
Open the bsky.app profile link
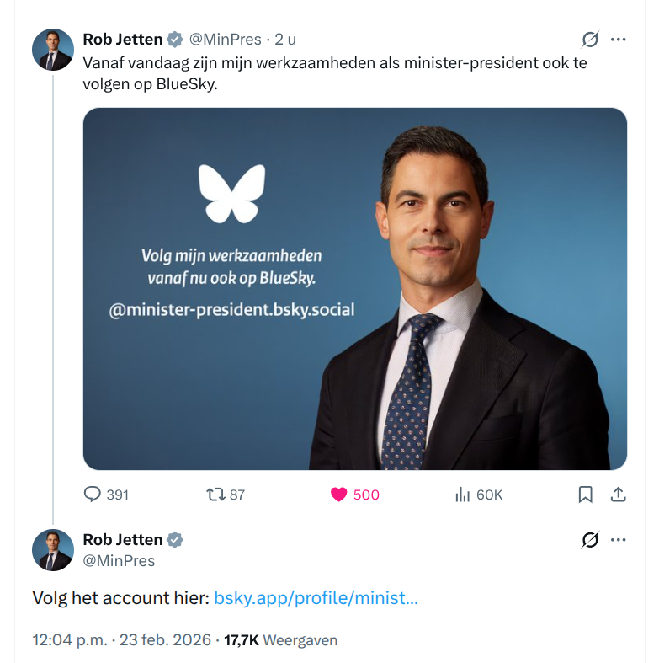pos(316,599)
